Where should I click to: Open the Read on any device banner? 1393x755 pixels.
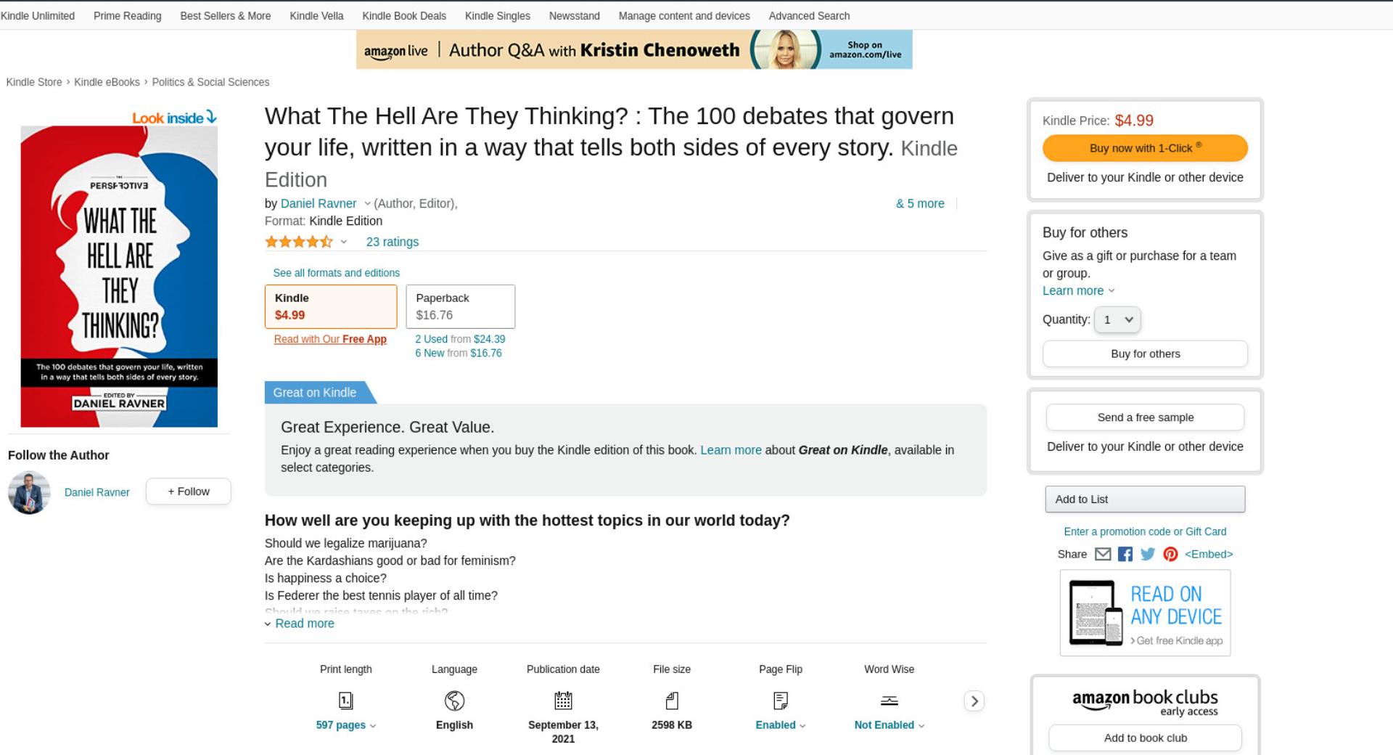[1145, 613]
